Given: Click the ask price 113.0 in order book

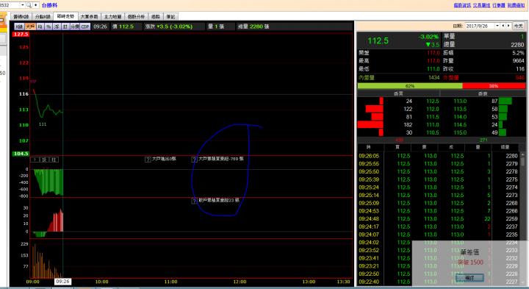Looking at the screenshot, I should pos(460,101).
